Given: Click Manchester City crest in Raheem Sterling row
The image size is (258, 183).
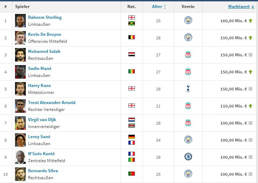Looking at the screenshot, I should (x=188, y=21).
